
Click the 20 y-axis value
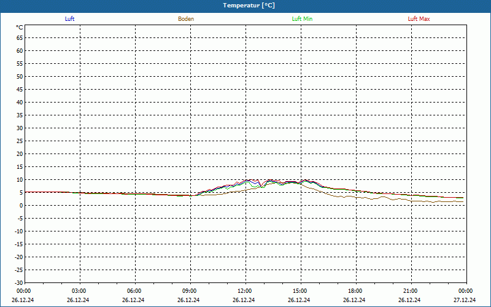(20, 154)
